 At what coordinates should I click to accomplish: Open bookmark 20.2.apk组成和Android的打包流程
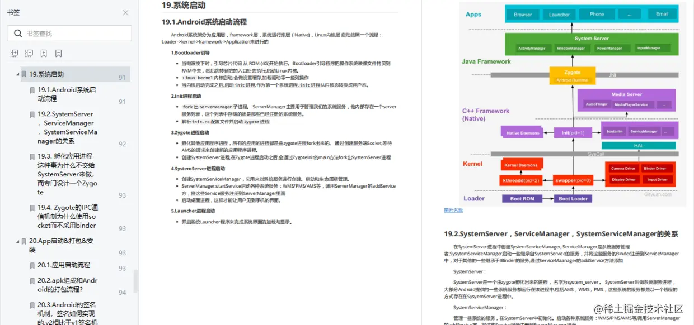pos(68,285)
